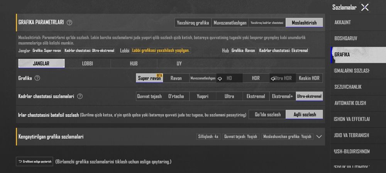Image resolution: width=386 pixels, height=173 pixels.
Task: Click Hub Grafika: Ravon tag
Action: pos(243,51)
